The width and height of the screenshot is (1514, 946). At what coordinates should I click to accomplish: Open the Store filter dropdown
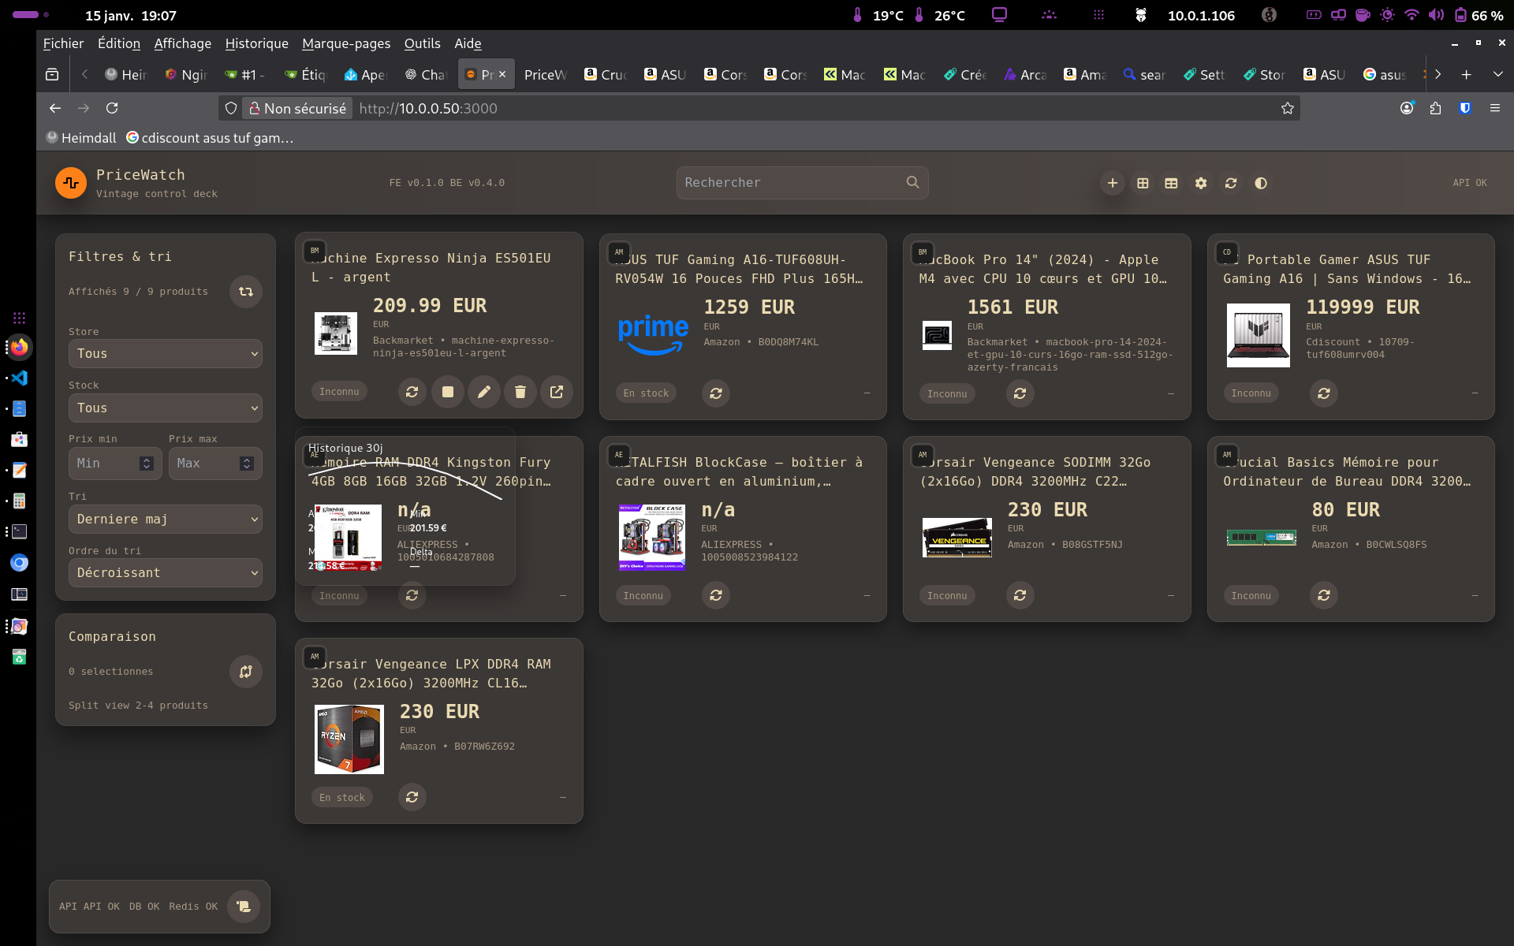pos(165,354)
